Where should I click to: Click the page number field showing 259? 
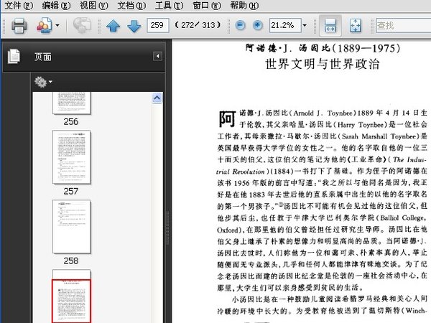pos(157,26)
